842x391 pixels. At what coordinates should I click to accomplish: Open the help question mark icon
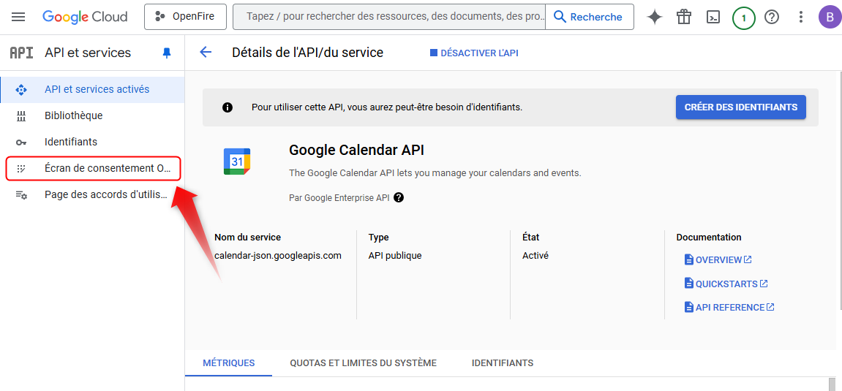tap(772, 17)
